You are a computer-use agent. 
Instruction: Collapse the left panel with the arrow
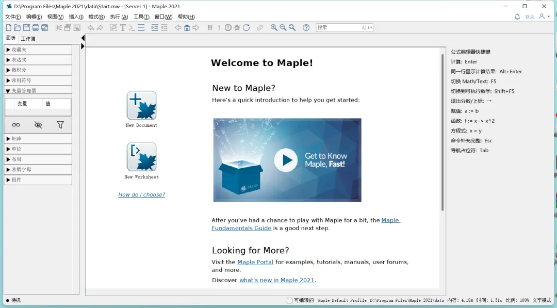[83, 38]
